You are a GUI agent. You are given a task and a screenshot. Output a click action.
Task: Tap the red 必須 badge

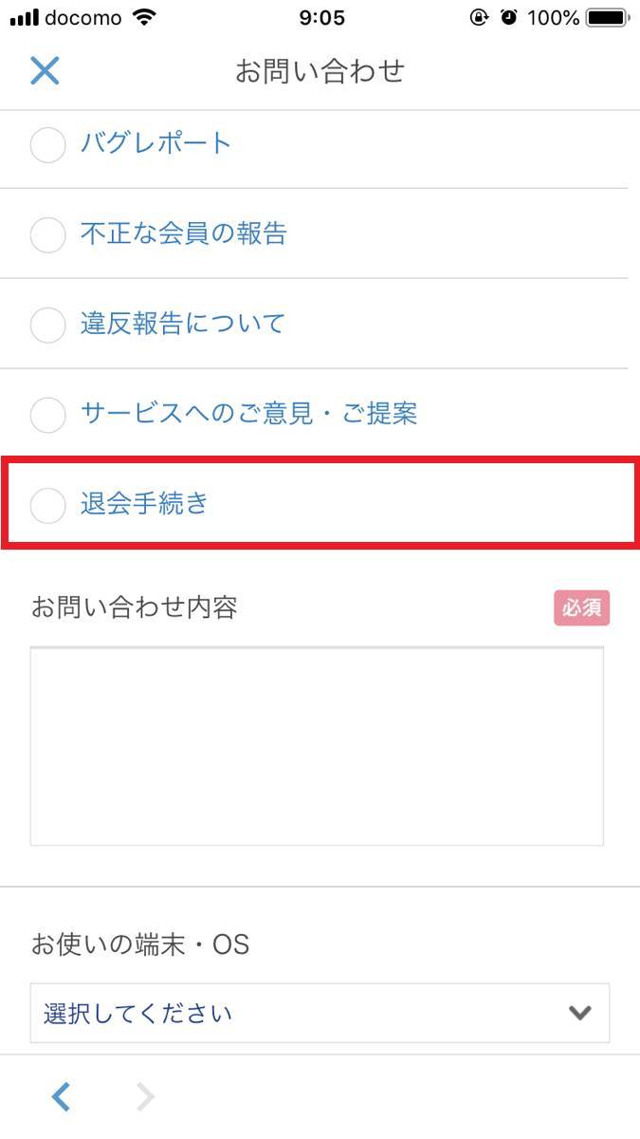click(581, 608)
